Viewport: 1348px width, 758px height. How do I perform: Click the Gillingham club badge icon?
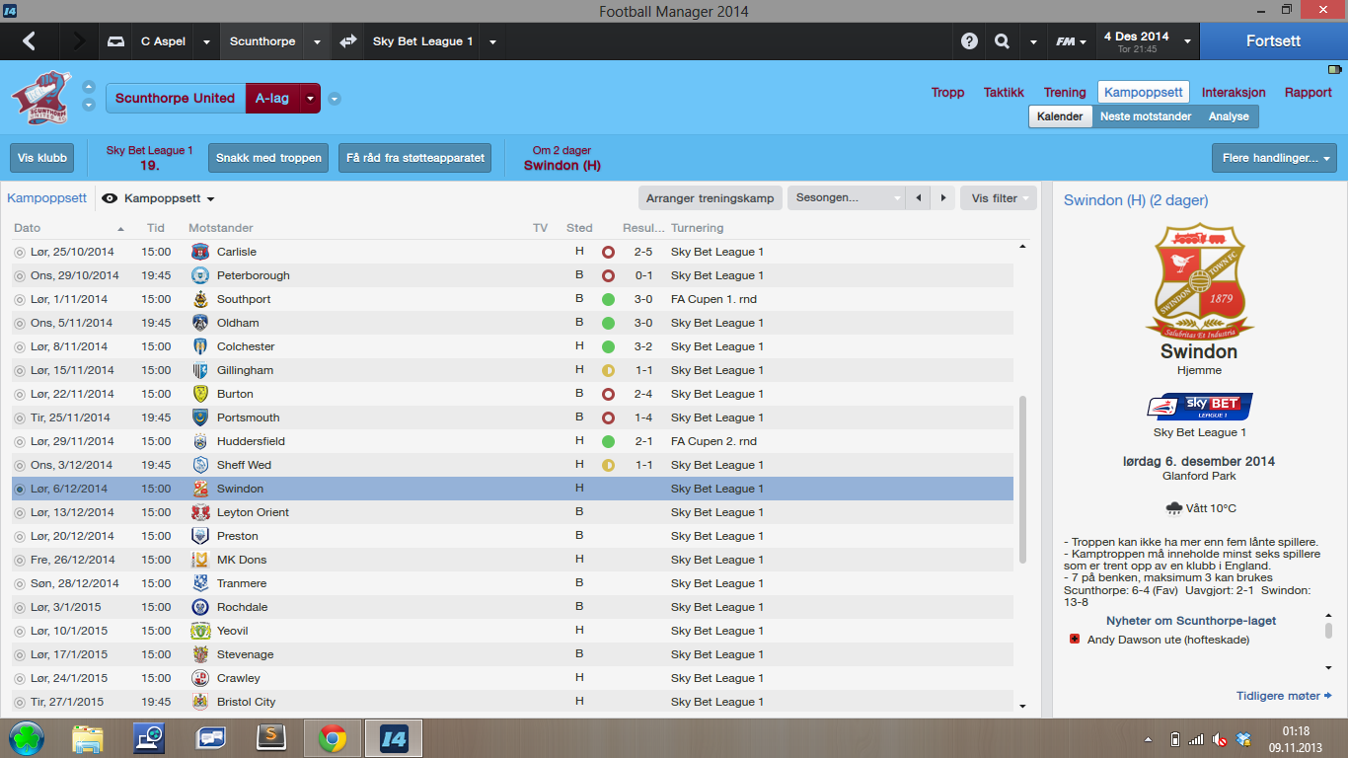point(200,370)
